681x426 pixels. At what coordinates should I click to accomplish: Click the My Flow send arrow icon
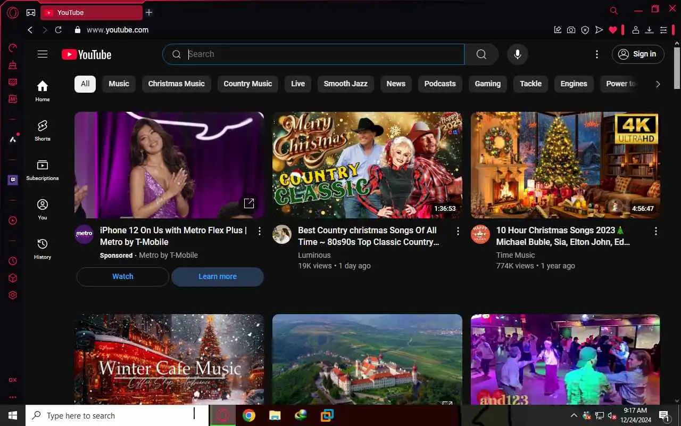[x=599, y=30]
